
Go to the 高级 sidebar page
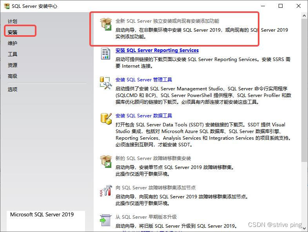[13, 76]
